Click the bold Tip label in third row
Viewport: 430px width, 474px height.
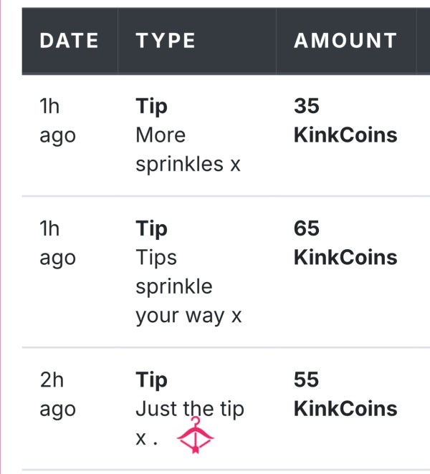click(151, 380)
